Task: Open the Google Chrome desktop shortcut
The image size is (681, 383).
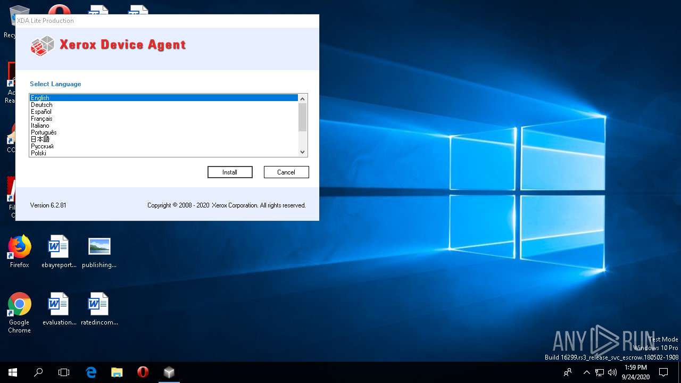Action: pos(19,313)
